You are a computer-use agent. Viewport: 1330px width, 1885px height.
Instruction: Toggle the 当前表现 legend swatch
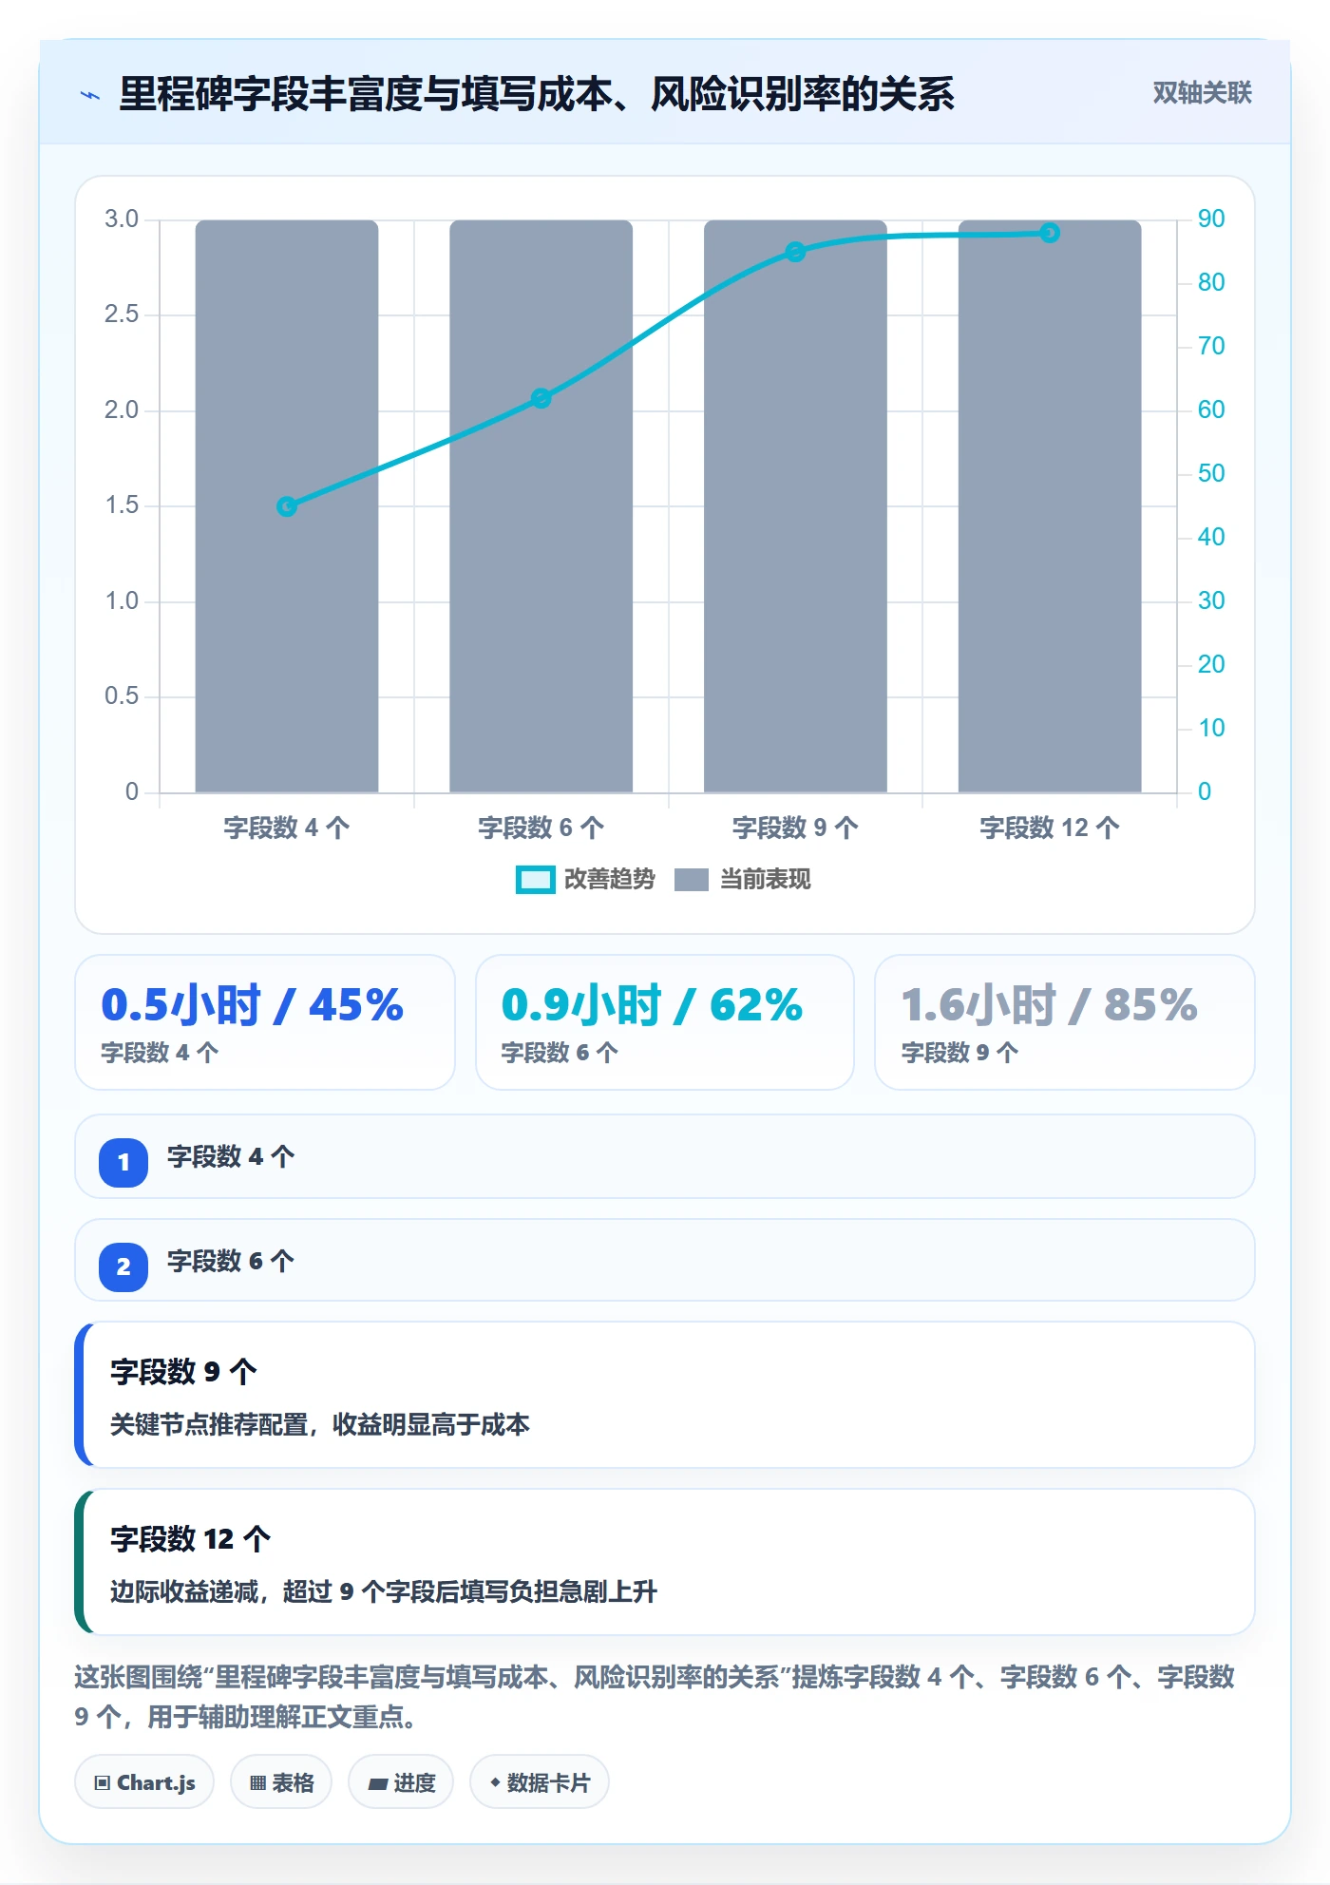click(692, 880)
